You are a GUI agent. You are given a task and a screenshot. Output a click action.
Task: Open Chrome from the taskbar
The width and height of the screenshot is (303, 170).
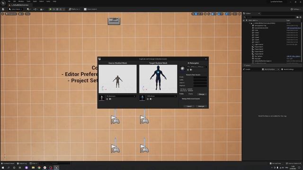pos(39,168)
